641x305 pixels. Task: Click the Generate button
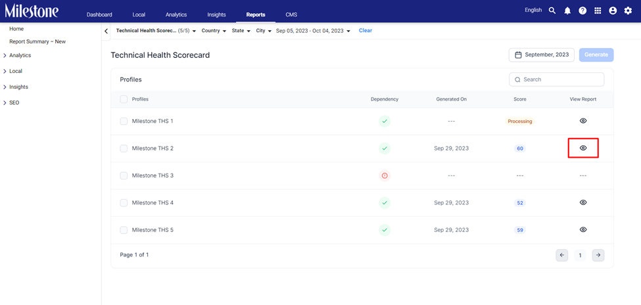pyautogui.click(x=596, y=55)
